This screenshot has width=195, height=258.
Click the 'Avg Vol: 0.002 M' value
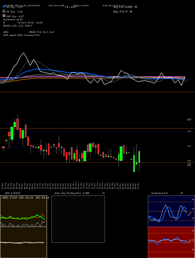125,7
